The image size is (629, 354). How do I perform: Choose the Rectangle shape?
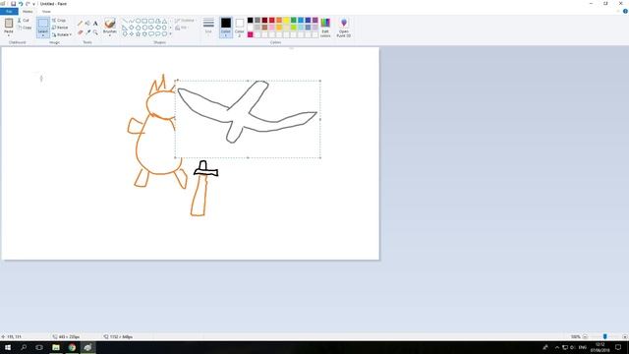[144, 21]
